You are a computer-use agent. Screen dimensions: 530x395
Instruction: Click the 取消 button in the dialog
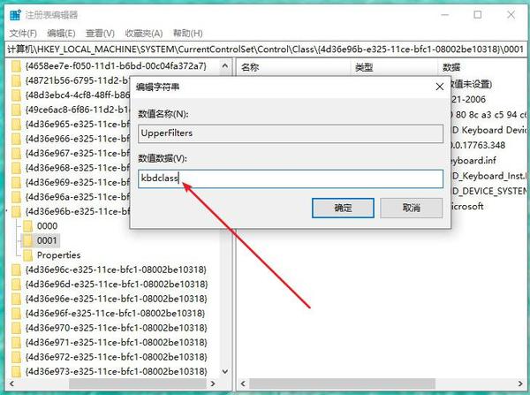click(411, 208)
